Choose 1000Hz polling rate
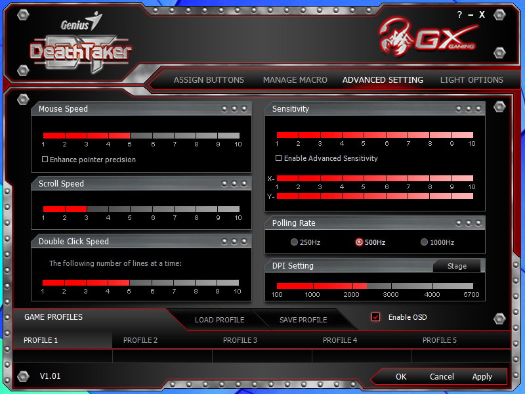 pos(424,242)
